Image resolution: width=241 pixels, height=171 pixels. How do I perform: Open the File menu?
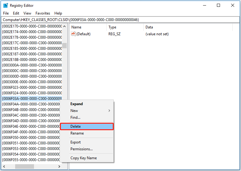(x=6, y=13)
